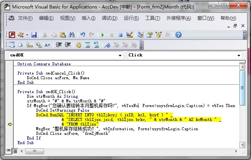Click the Insert Module toolbar icon
This screenshot has height=160, width=251.
[x=21, y=35]
